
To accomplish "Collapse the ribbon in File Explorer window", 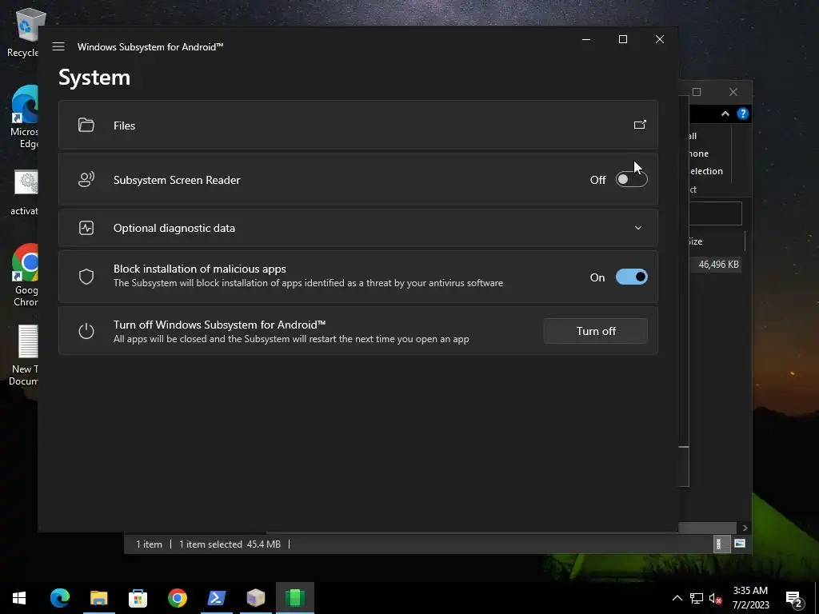I will pyautogui.click(x=725, y=114).
